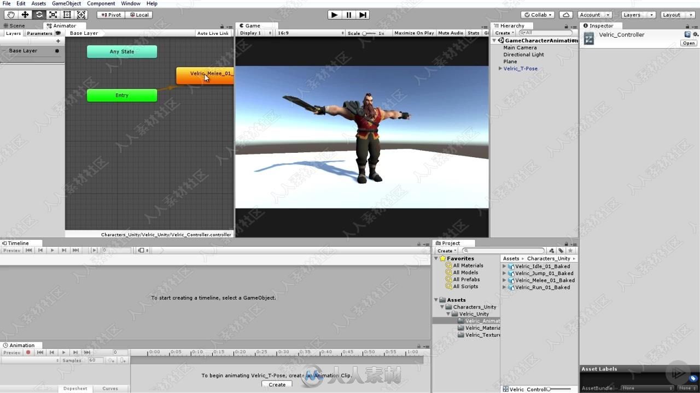Image resolution: width=700 pixels, height=393 pixels.
Task: Enable animation record mode red button
Action: [x=28, y=353]
